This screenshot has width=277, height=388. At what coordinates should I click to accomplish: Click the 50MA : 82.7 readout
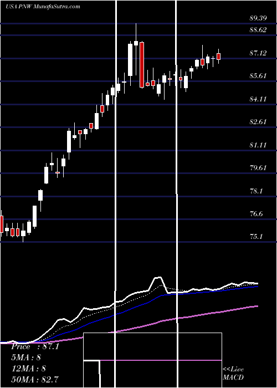coord(35,379)
